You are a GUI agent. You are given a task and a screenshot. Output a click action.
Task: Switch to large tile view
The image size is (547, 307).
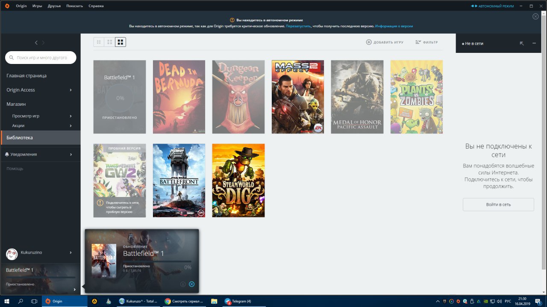tap(121, 42)
